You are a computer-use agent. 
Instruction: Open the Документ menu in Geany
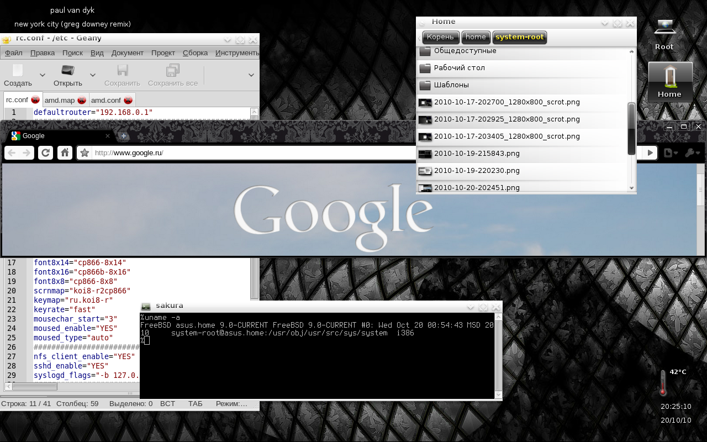pos(127,53)
